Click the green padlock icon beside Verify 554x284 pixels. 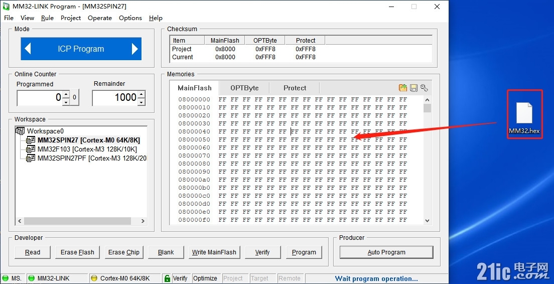[x=167, y=278]
